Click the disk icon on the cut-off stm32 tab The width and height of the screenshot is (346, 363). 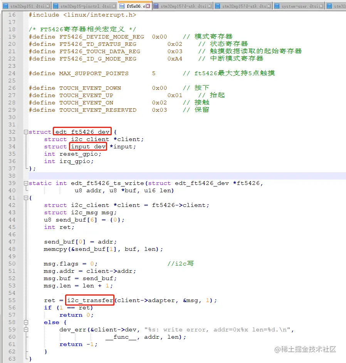(x=329, y=6)
